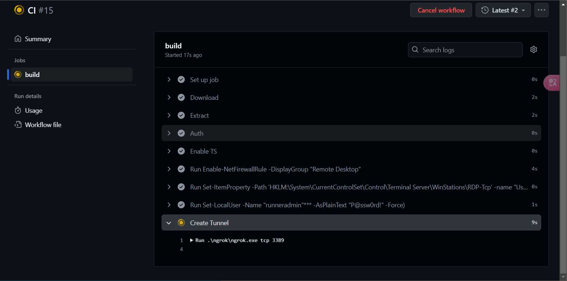The width and height of the screenshot is (567, 281).
Task: Expand the Extract step chevron
Action: pos(169,115)
